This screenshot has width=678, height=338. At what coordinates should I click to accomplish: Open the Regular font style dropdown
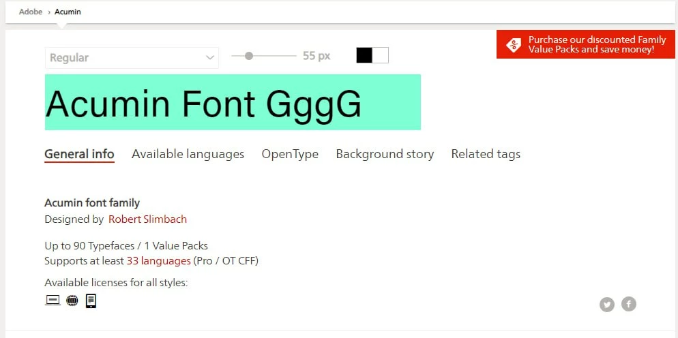pos(132,58)
